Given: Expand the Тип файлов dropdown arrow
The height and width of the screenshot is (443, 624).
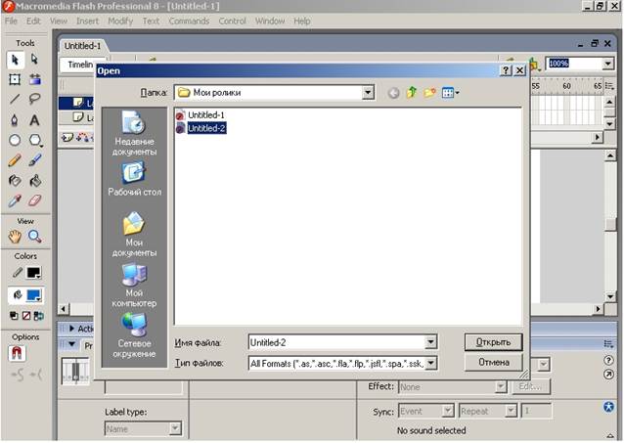Looking at the screenshot, I should click(430, 363).
